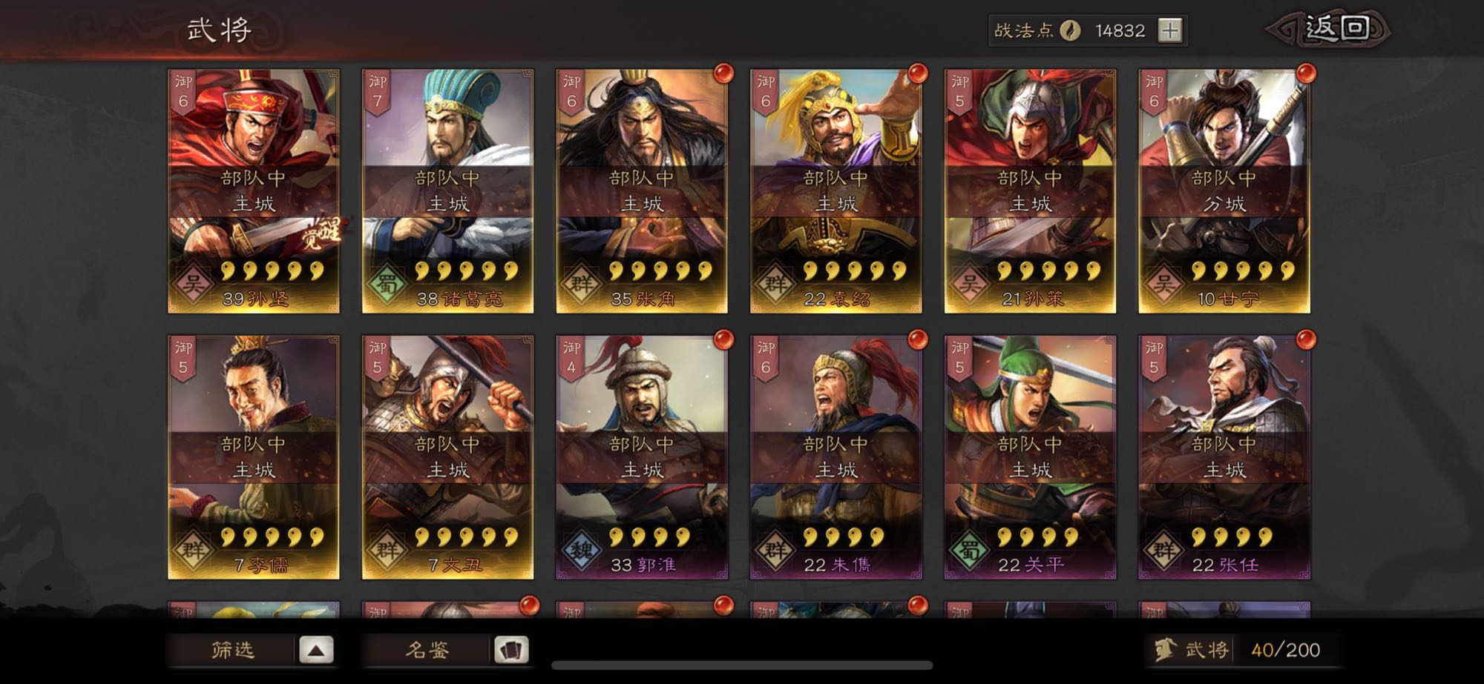
Task: Tap the 魏 faction badge on 郭淮
Action: click(x=581, y=549)
